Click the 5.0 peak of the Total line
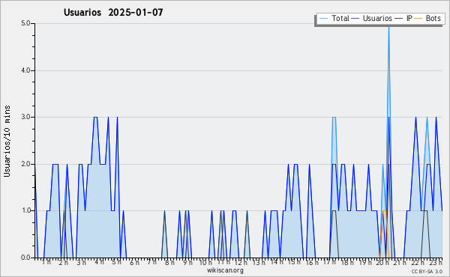 tap(388, 28)
